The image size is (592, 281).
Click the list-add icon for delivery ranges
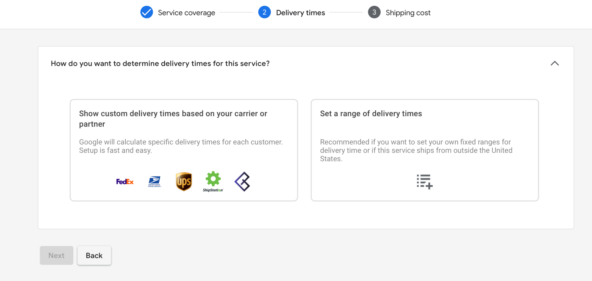click(x=425, y=182)
